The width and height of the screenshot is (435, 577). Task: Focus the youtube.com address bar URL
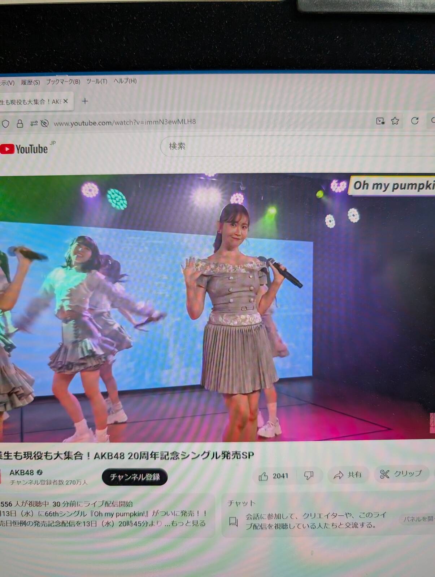(x=125, y=122)
